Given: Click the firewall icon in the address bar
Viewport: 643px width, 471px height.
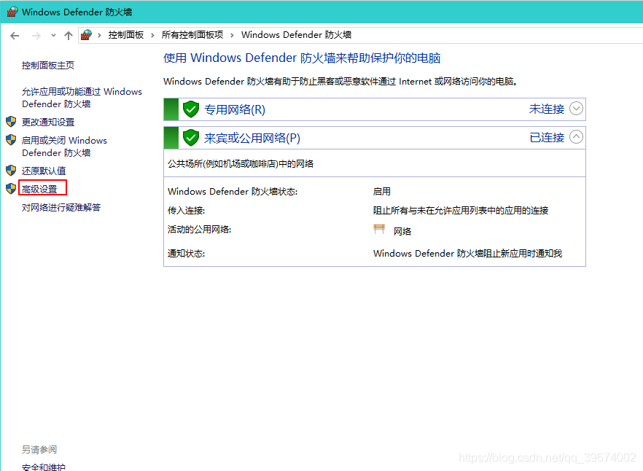Looking at the screenshot, I should pos(86,35).
